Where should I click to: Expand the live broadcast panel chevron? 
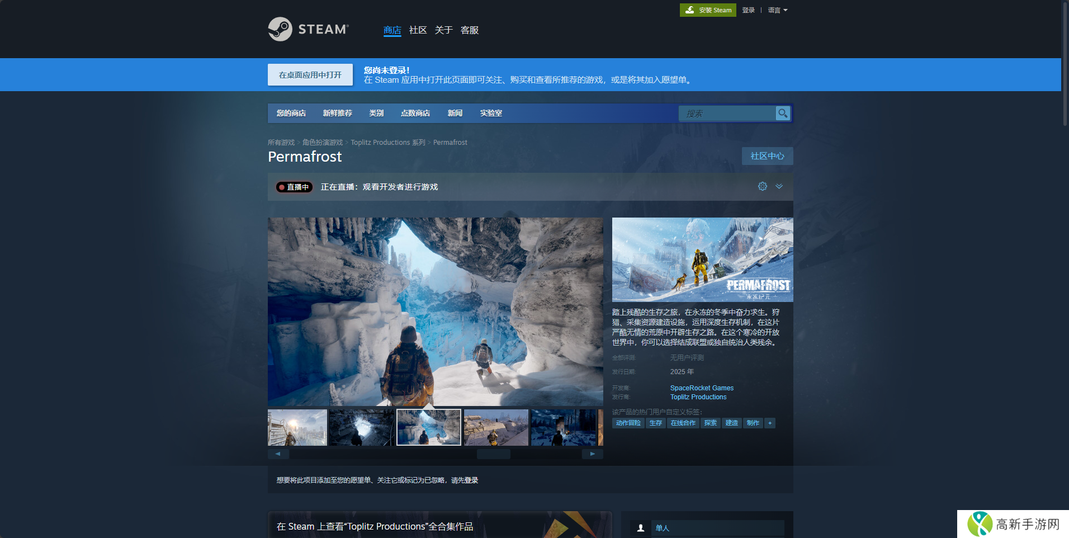(779, 186)
